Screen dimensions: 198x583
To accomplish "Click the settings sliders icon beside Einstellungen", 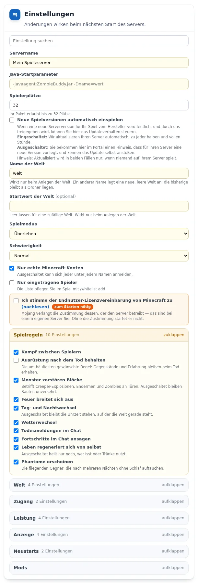I will (x=15, y=15).
